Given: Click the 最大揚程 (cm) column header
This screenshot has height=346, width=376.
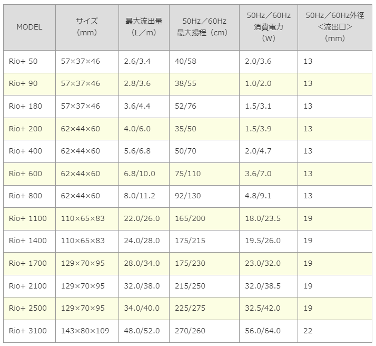Looking at the screenshot, I should click(204, 27).
